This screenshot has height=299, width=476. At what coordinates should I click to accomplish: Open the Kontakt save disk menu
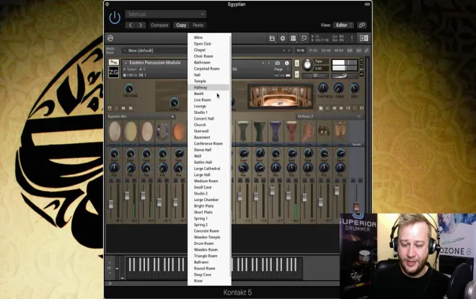(x=272, y=38)
